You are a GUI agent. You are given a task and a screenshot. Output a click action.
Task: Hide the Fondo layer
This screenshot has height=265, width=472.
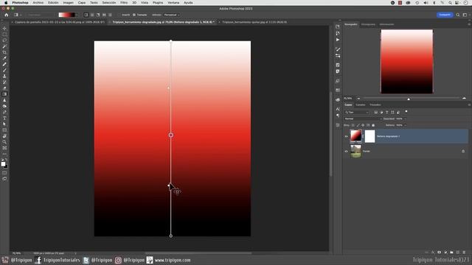point(346,152)
